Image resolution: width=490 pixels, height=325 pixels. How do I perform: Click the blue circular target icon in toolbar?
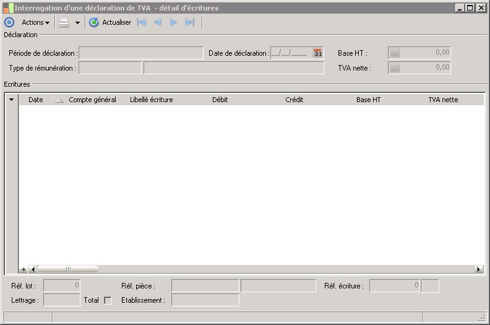[x=9, y=22]
